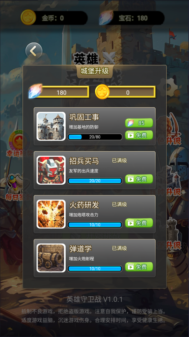Tap the back arrow button

(x=34, y=51)
